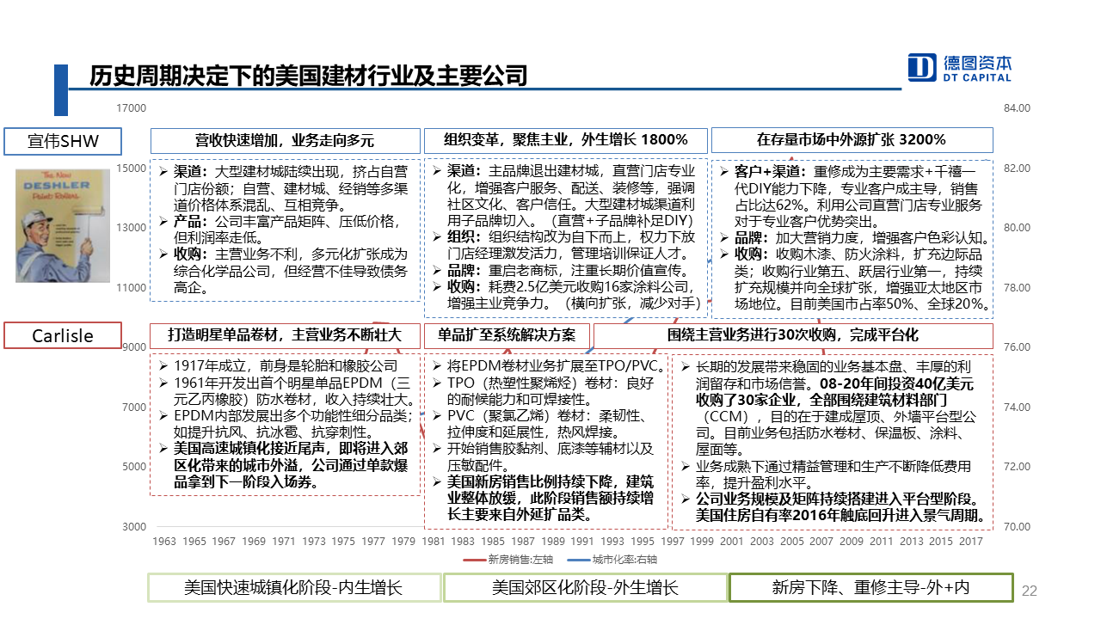Click the 1999 year label on x-axis
This screenshot has width=1101, height=619.
point(702,542)
